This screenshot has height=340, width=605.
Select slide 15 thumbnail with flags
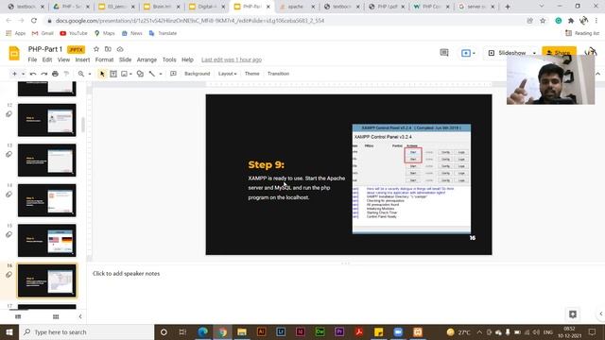click(x=46, y=241)
